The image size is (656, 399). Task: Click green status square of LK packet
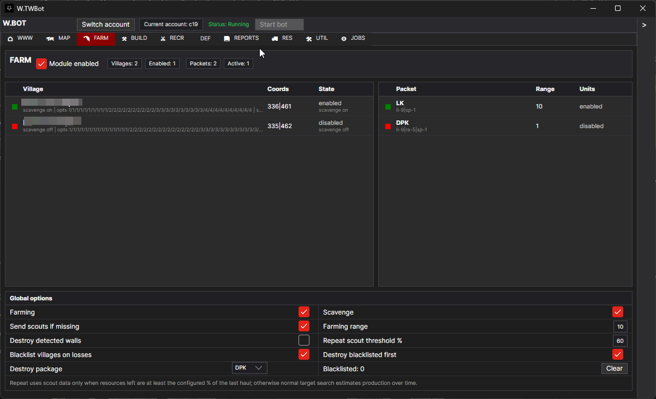pos(388,107)
